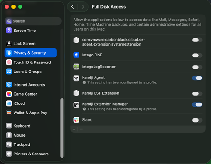
Task: Turn on Intego ONE full disk access
Action: pos(197,56)
